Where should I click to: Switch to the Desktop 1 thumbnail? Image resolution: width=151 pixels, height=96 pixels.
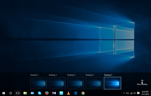point(39,83)
